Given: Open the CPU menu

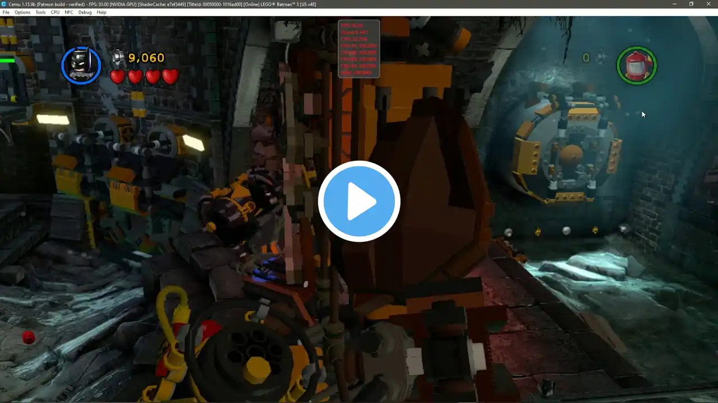Looking at the screenshot, I should click(x=55, y=12).
